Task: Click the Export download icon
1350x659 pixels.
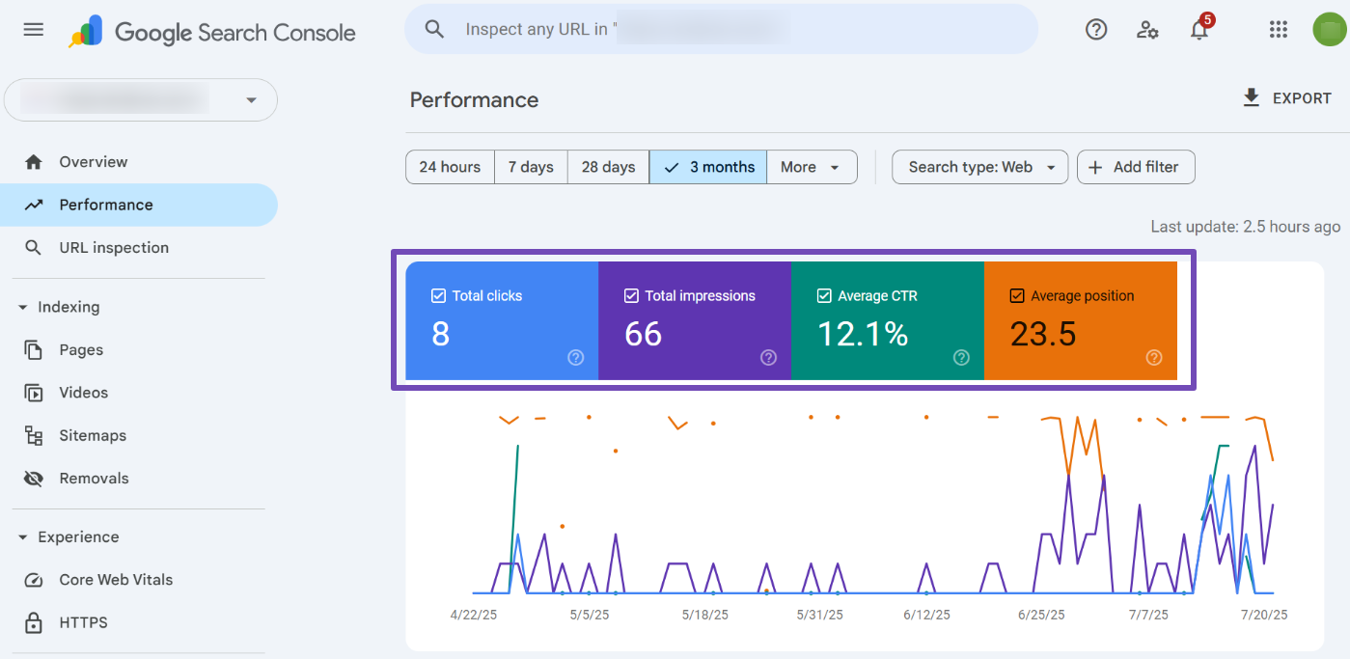Action: (1252, 97)
